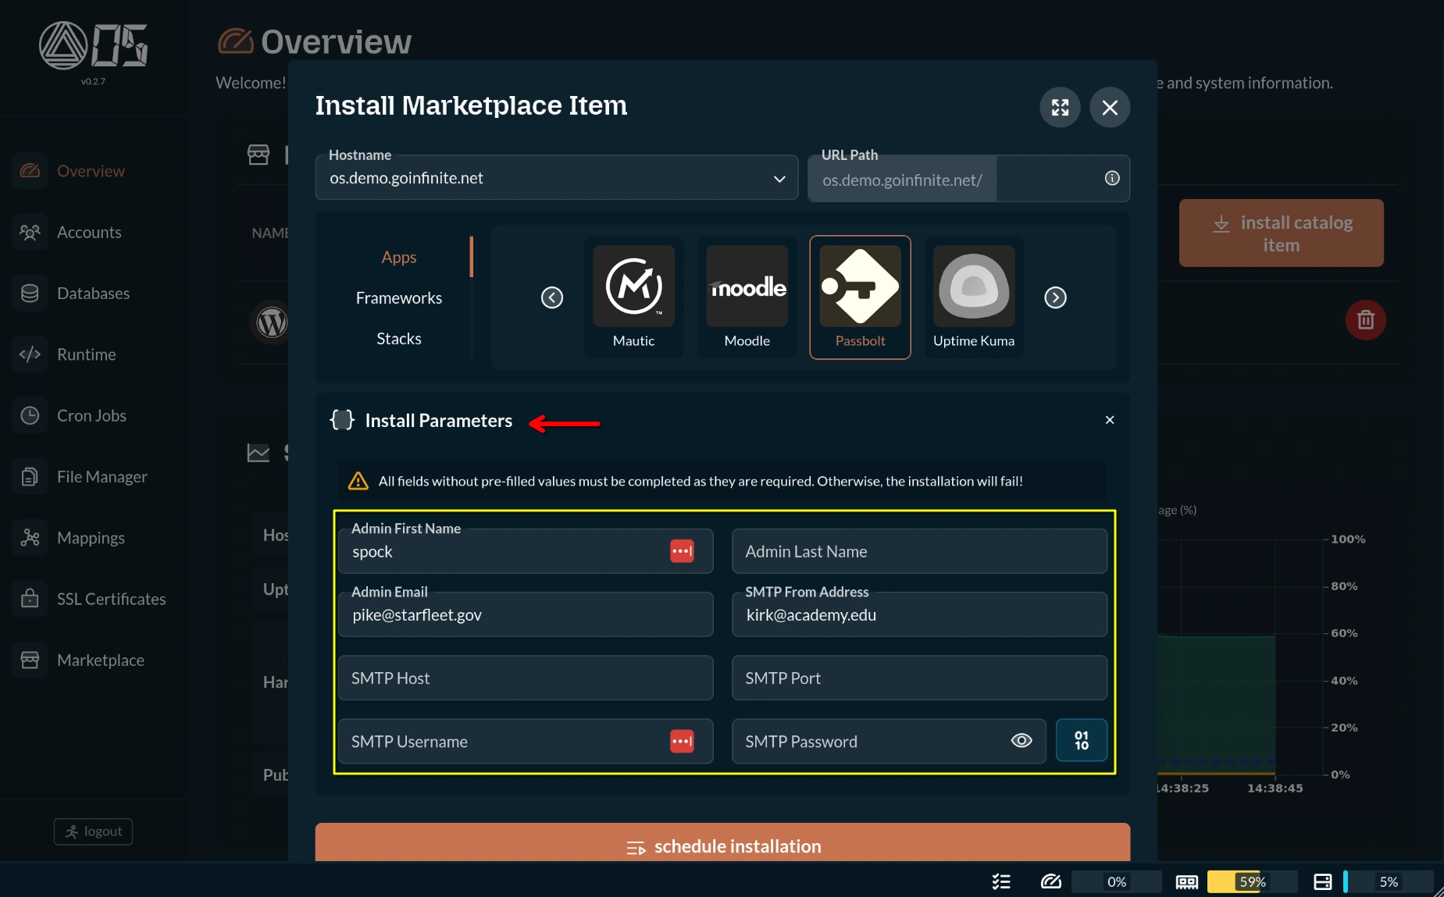Click the 59% memory usage bar
Screen dimensions: 1444x897
point(1252,881)
